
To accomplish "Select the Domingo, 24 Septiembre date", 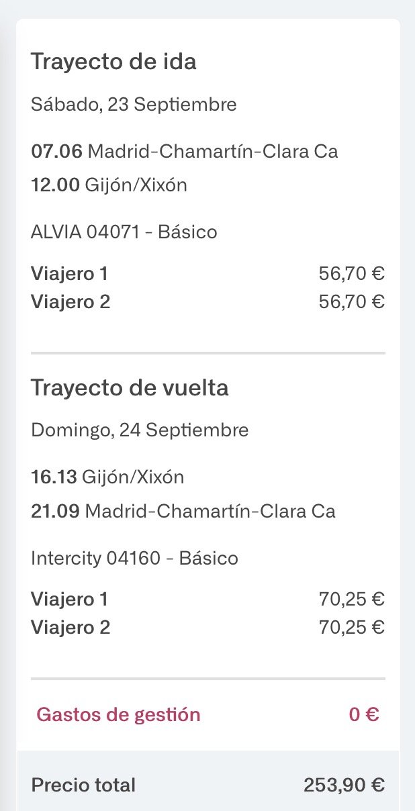I will tap(140, 430).
